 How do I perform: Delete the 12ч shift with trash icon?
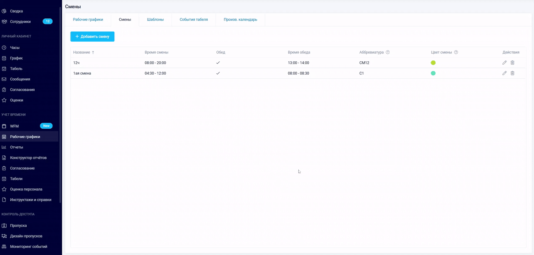click(x=512, y=62)
